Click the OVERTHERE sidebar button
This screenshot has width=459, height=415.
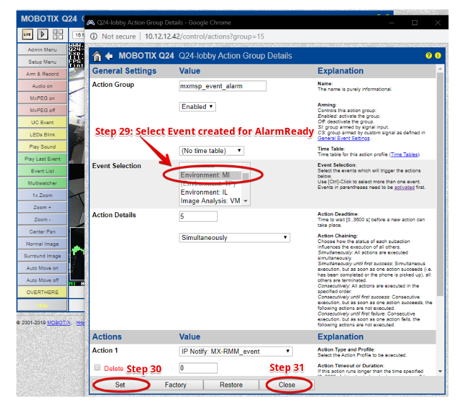(x=42, y=292)
